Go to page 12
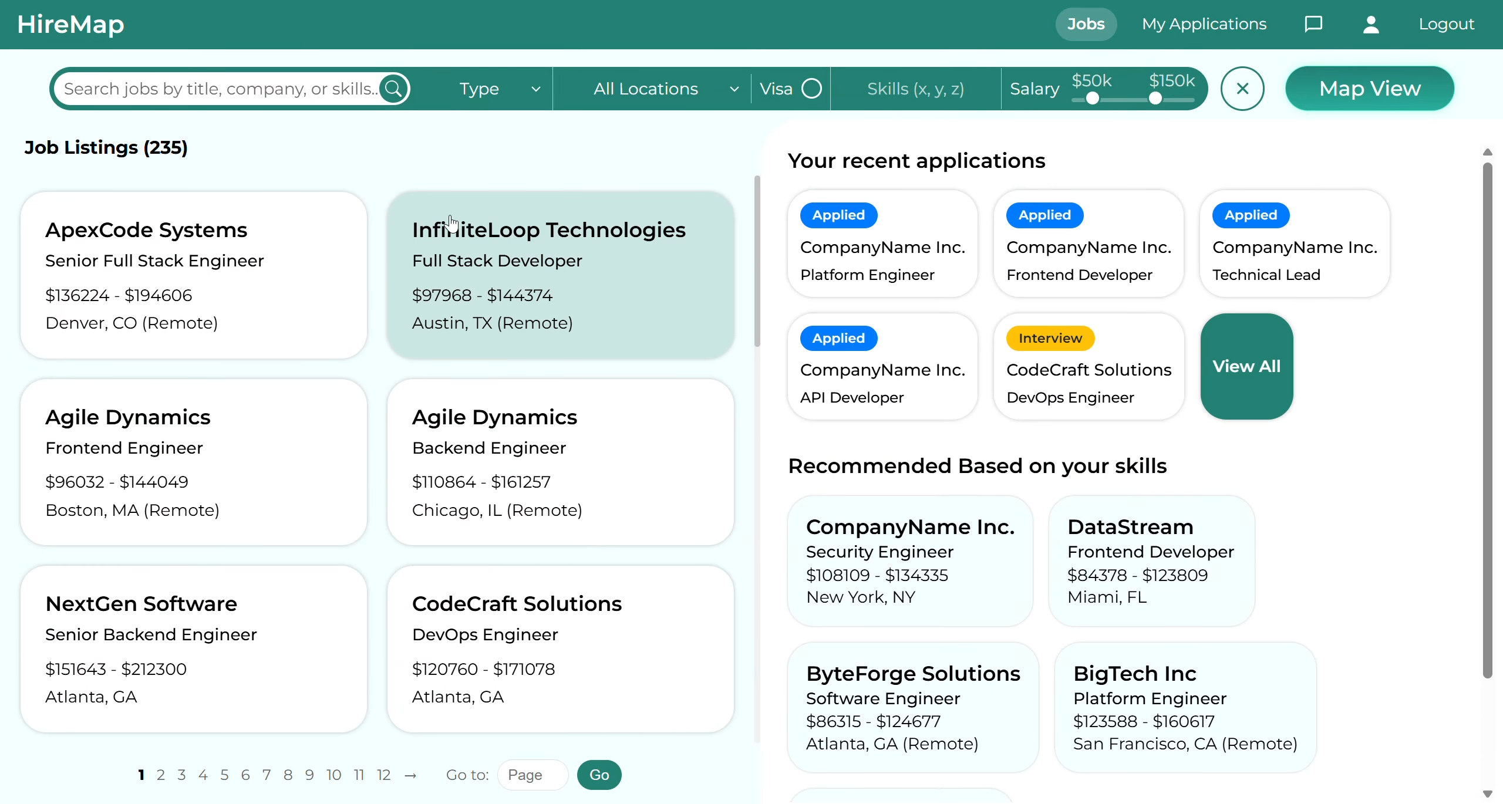 pos(383,775)
